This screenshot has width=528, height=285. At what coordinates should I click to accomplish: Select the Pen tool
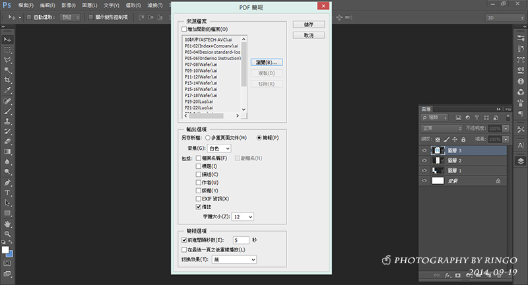coord(7,183)
